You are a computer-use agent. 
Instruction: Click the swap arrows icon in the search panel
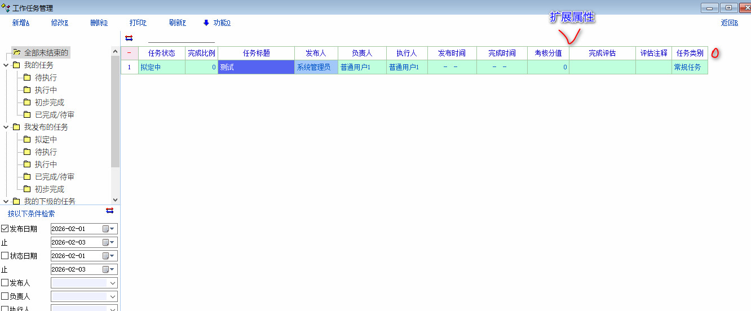(x=110, y=211)
